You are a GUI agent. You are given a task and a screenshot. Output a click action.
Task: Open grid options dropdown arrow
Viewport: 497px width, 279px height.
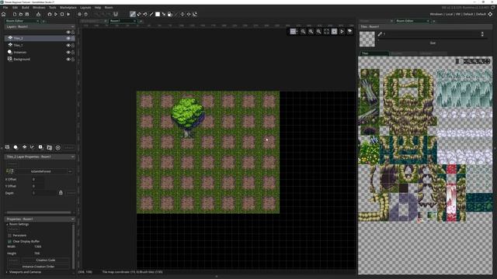[297, 31]
